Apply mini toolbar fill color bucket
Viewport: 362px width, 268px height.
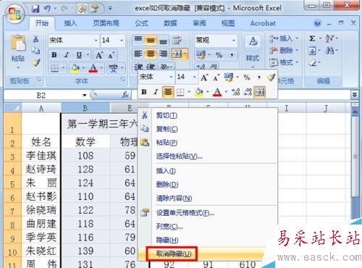point(198,92)
